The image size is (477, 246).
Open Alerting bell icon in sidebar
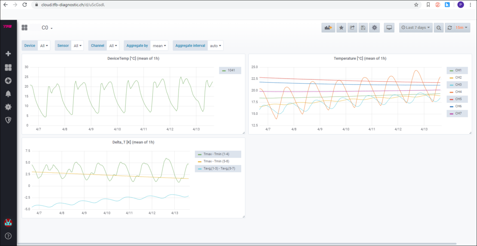click(8, 94)
